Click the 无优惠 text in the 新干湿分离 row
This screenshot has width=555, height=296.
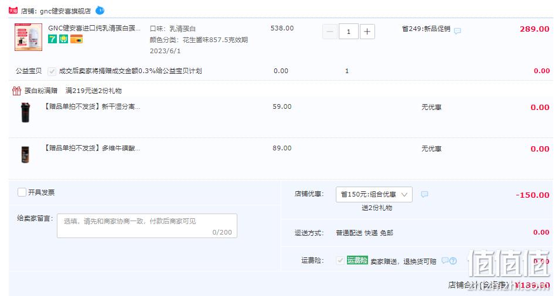[431, 107]
